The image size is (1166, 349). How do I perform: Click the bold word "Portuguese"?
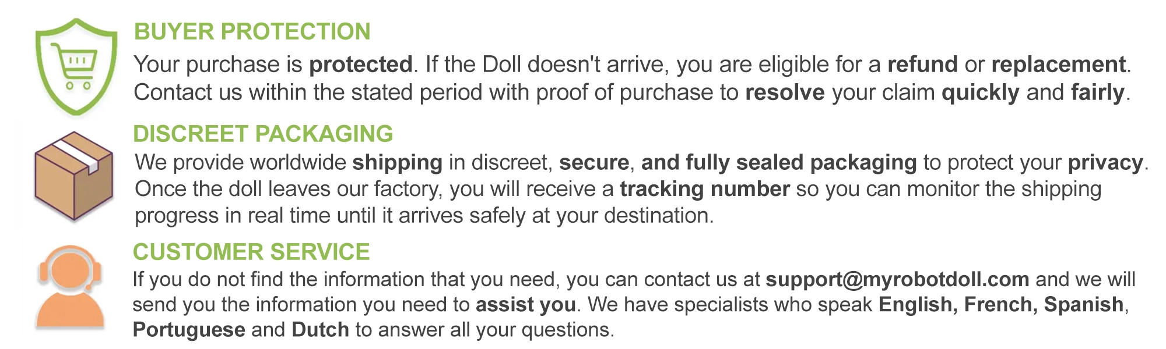click(x=189, y=329)
